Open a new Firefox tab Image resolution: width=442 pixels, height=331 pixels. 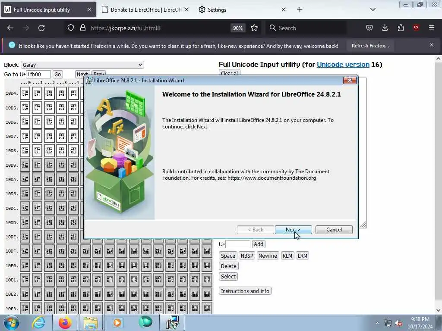coord(300,10)
